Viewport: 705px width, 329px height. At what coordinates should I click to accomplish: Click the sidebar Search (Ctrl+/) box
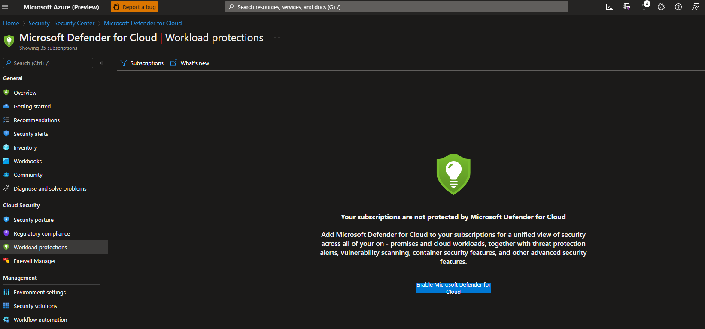pyautogui.click(x=48, y=63)
